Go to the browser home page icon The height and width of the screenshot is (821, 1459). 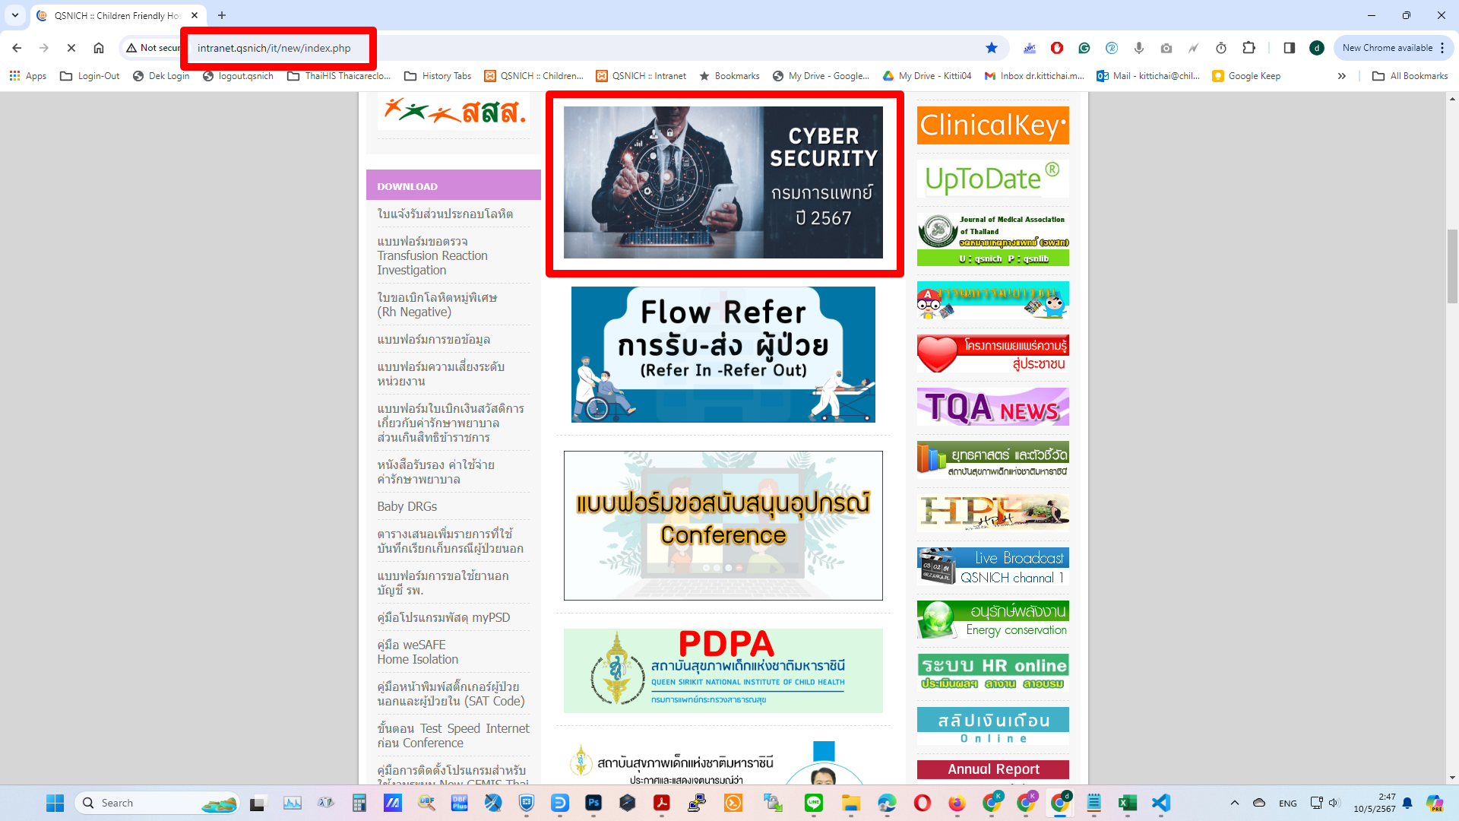click(99, 48)
